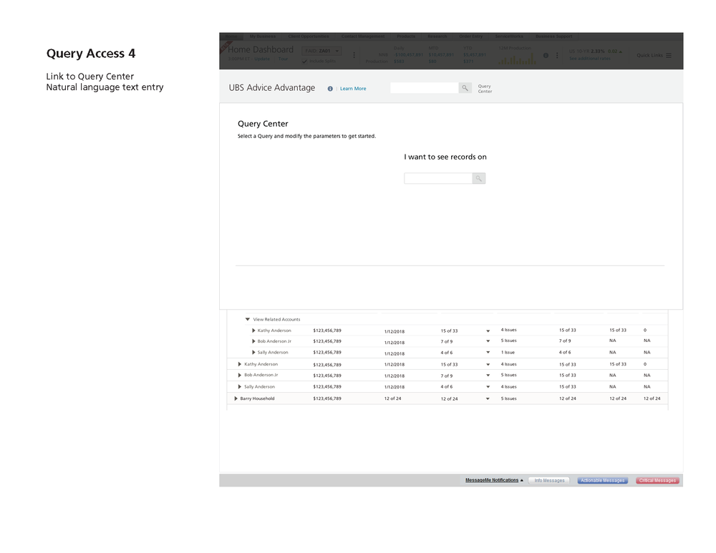Click the Home Dashboard title
The width and height of the screenshot is (716, 553).
(x=261, y=49)
